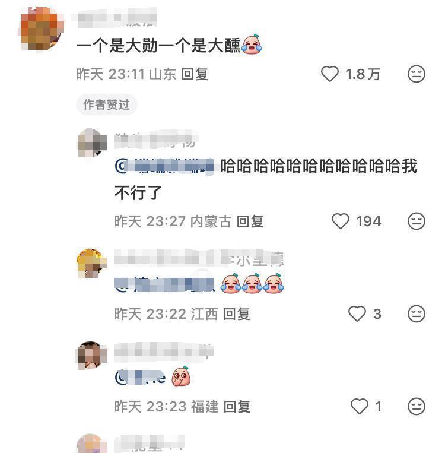Tap the 作者赞过 badge
The height and width of the screenshot is (453, 445).
click(x=107, y=104)
